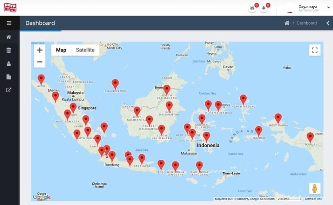The height and width of the screenshot is (205, 333).
Task: Select the Central Sulawesi map marker
Action: coord(202,120)
